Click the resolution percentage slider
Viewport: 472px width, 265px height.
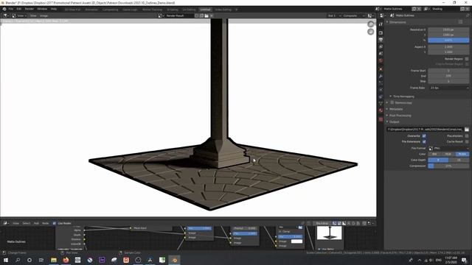click(448, 40)
